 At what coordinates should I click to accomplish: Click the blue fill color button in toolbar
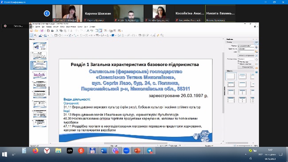point(113,35)
